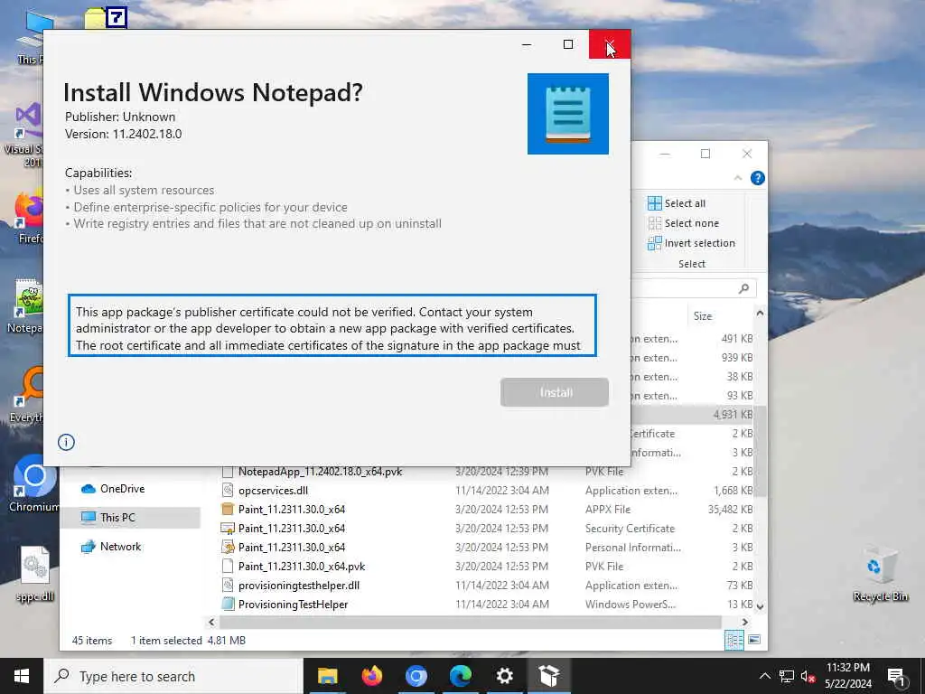Select the Firefox shortcut on the desktop

30,217
